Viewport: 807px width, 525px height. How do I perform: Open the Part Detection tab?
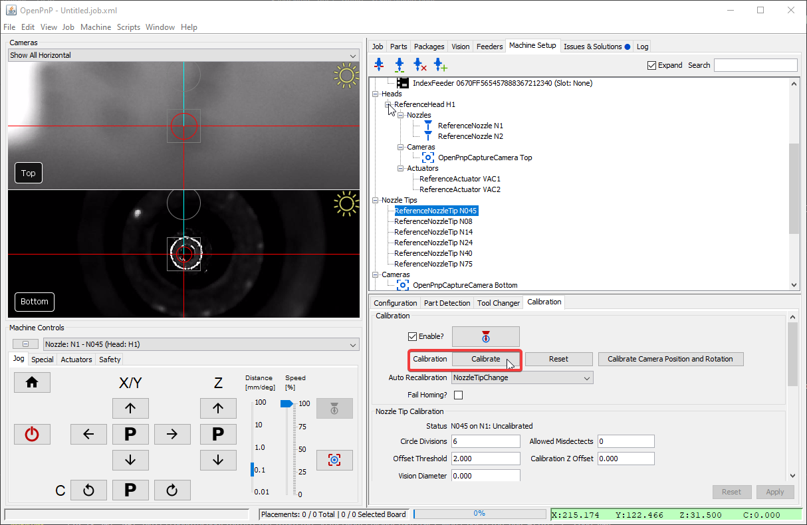coord(447,303)
